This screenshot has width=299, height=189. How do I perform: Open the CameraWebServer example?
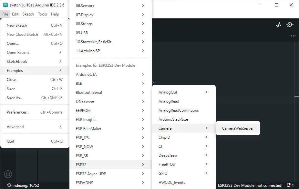pos(238,128)
